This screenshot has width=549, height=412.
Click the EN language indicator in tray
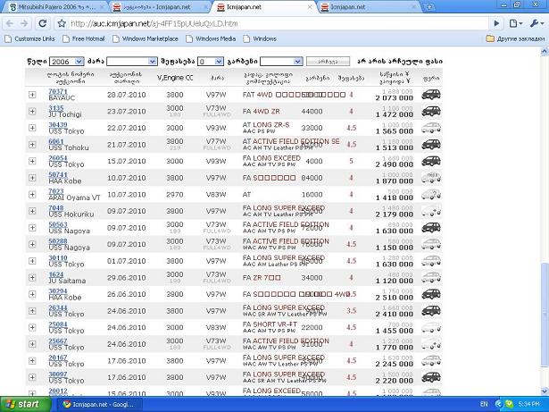[x=484, y=404]
